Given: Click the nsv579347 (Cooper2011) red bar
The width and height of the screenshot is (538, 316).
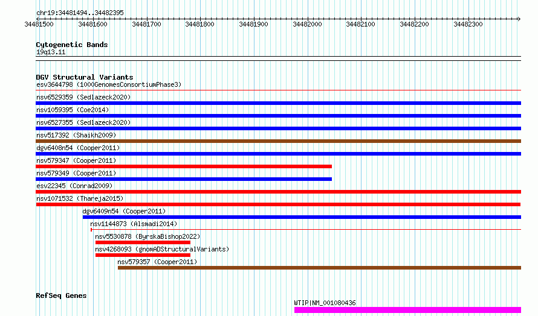Looking at the screenshot, I should [x=184, y=166].
